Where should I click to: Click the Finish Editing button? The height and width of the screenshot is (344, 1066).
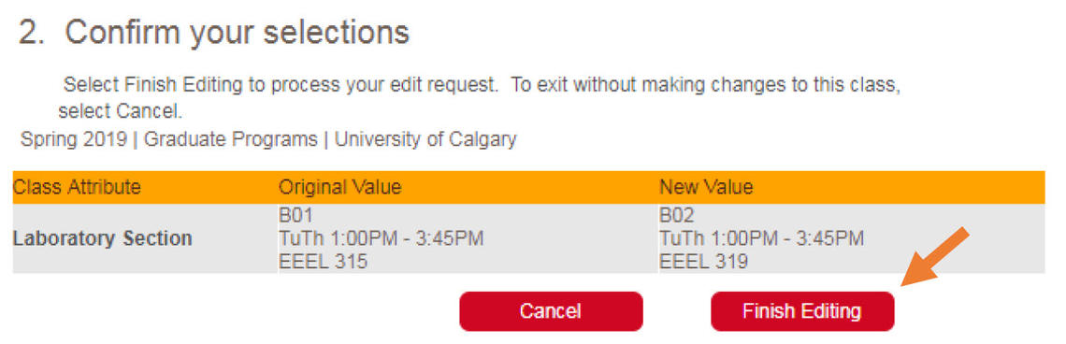[802, 311]
